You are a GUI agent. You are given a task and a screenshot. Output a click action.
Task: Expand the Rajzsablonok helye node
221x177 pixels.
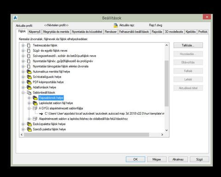[29, 98]
